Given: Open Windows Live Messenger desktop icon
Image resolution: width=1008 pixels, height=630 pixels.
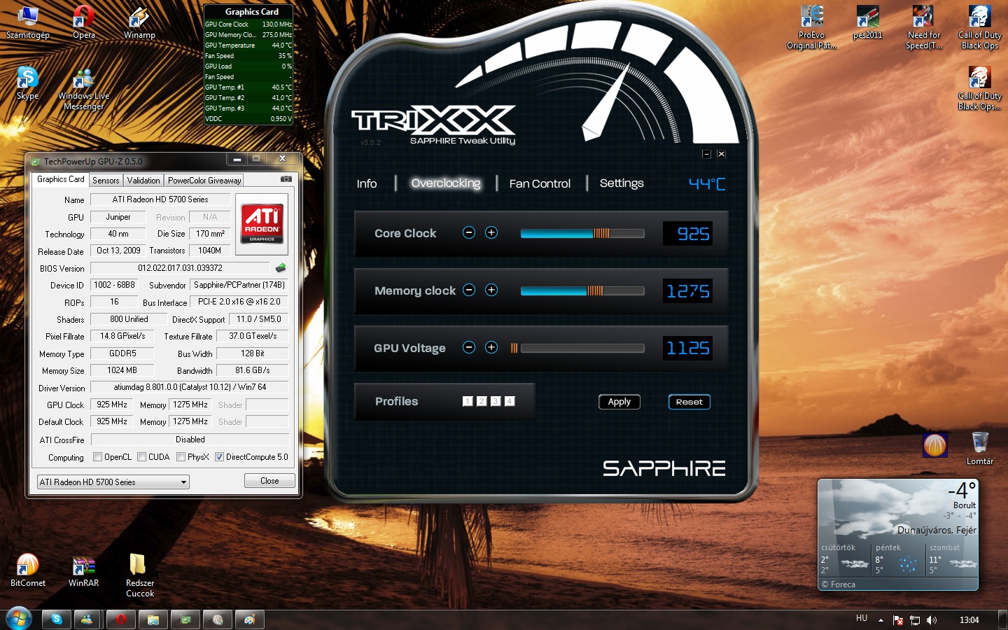Looking at the screenshot, I should click(x=83, y=90).
